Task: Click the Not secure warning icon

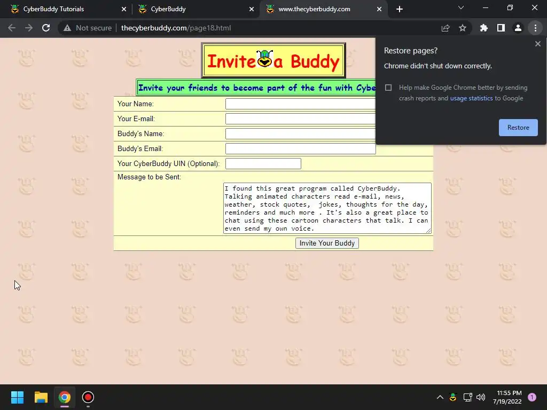Action: click(67, 28)
